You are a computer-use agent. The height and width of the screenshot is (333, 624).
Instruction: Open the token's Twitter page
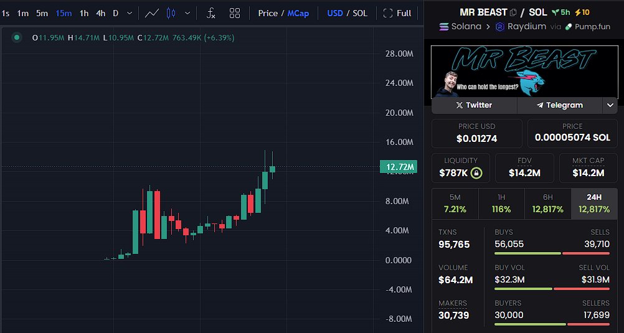pos(474,105)
